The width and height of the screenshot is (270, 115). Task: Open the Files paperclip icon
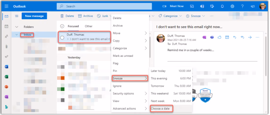click(7, 47)
